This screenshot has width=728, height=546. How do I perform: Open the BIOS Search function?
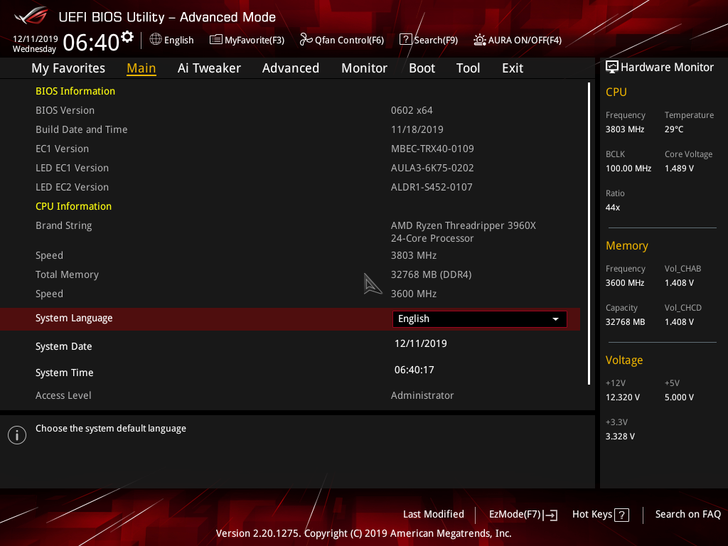[x=428, y=40]
